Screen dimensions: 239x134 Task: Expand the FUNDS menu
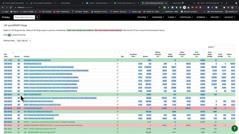point(172,17)
